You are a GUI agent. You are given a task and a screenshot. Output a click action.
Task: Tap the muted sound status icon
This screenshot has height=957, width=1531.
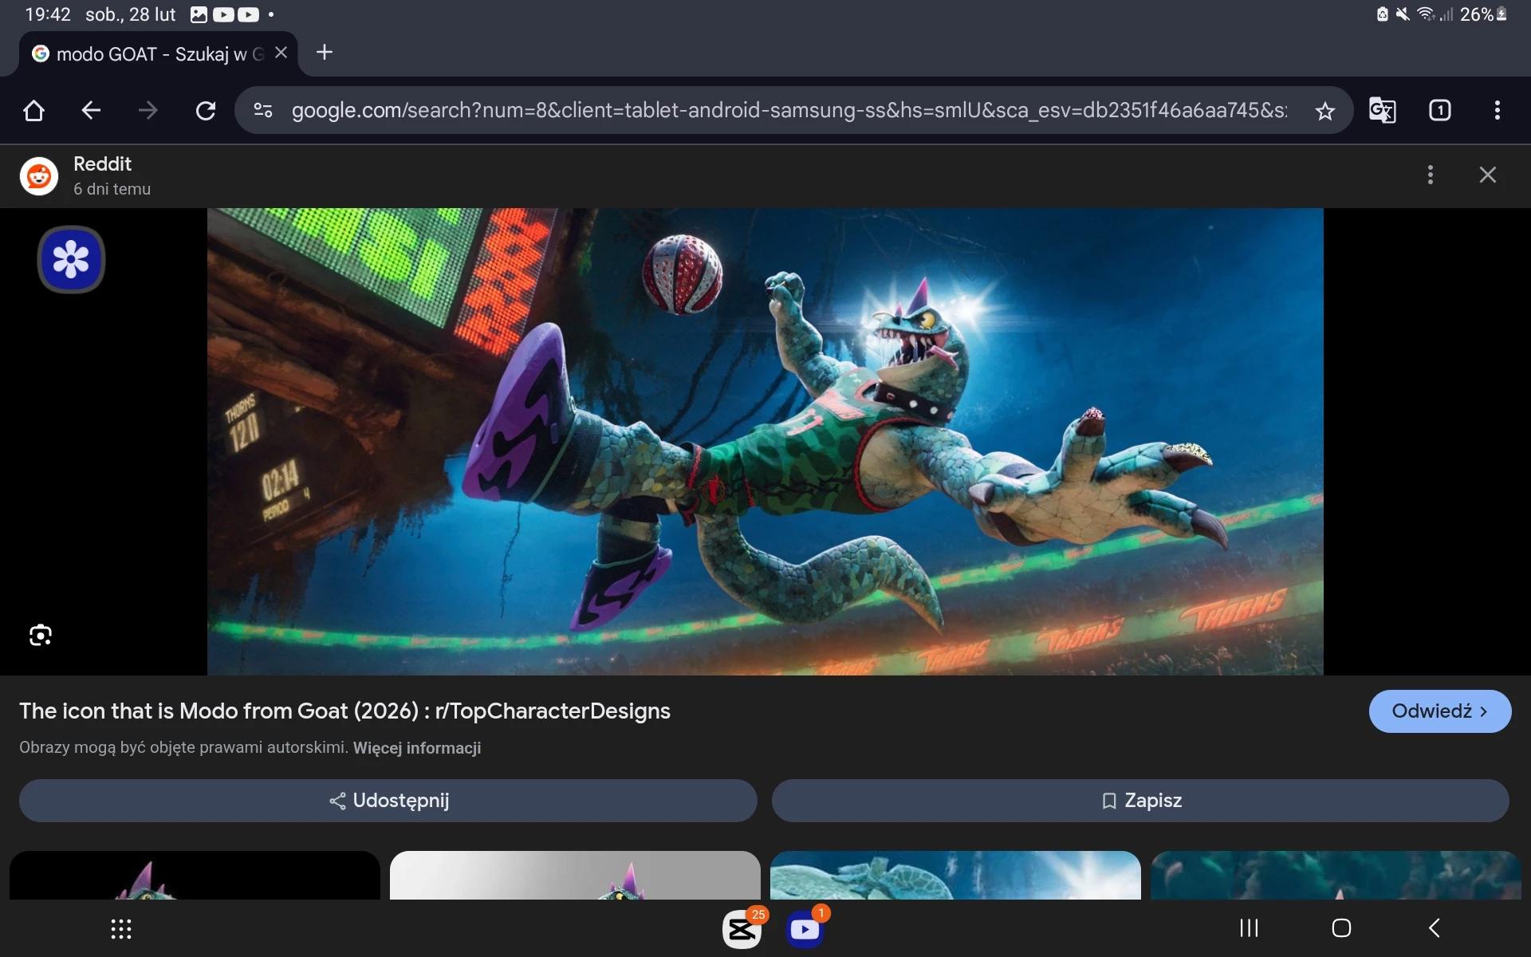(1403, 14)
